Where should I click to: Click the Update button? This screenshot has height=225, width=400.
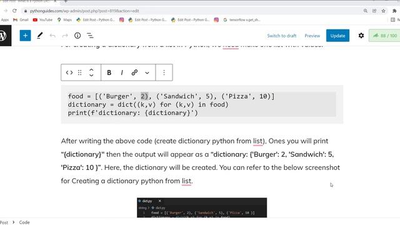[337, 36]
